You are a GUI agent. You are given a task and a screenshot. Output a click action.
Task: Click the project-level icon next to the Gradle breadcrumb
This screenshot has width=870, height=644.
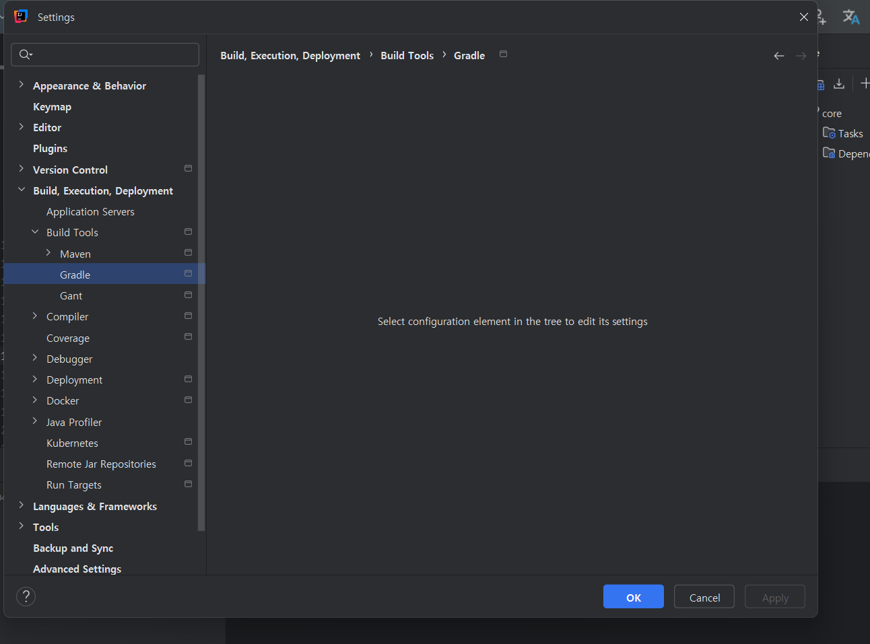coord(504,54)
